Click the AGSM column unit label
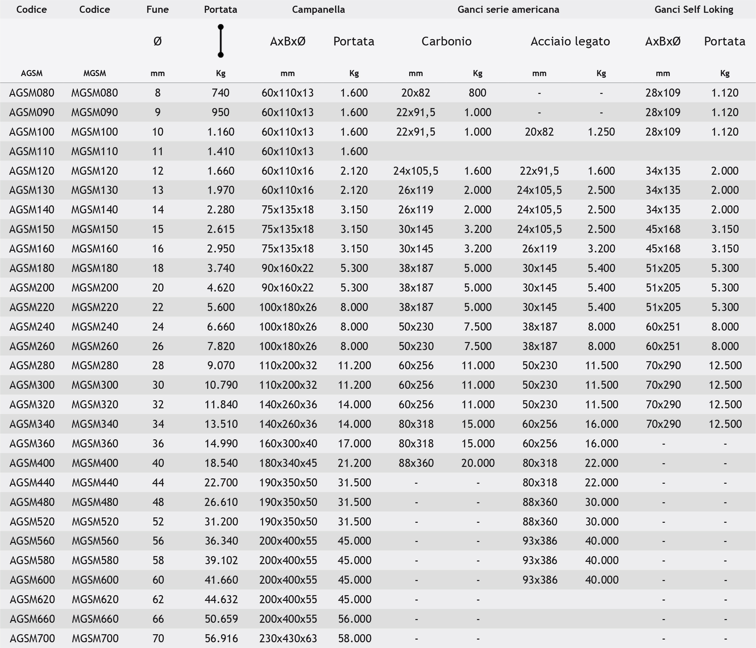This screenshot has height=648, width=756. tap(32, 73)
